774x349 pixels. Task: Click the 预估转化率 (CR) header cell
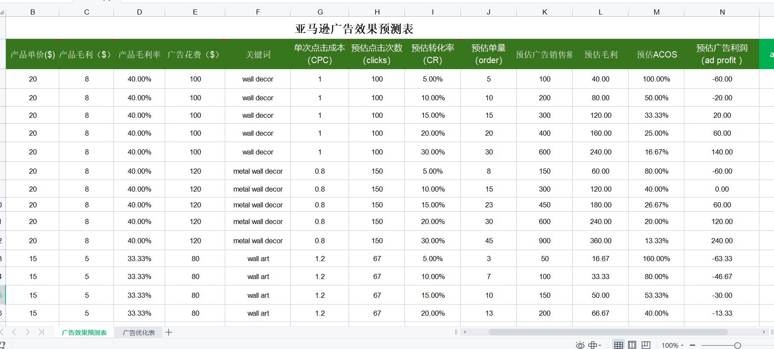click(433, 54)
